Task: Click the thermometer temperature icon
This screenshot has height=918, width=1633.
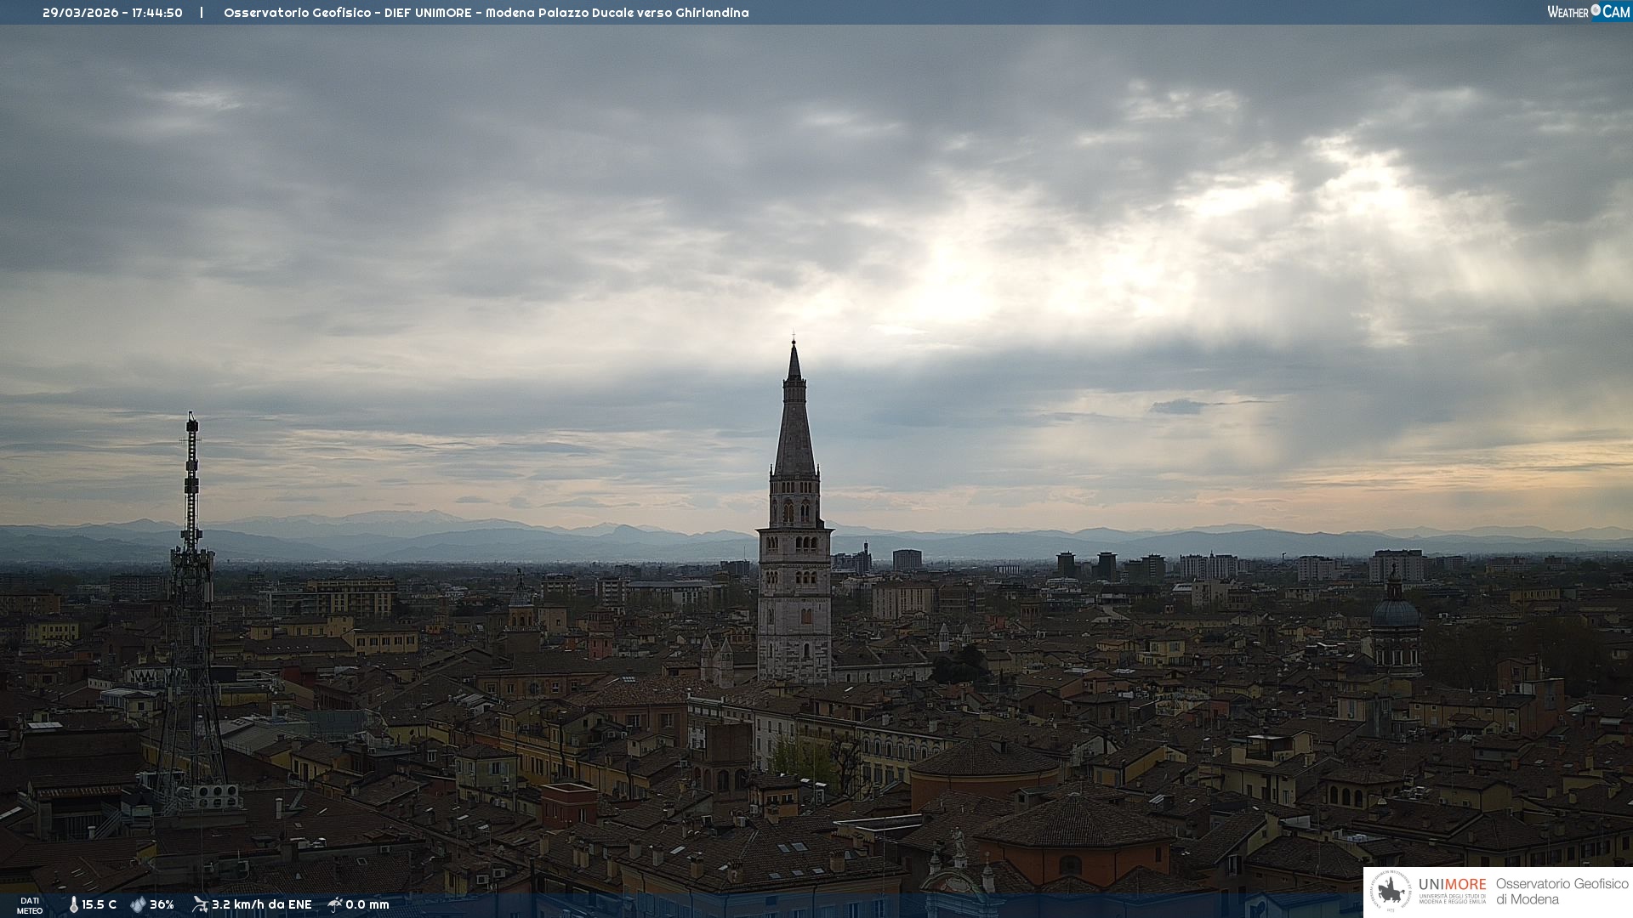Action: point(73,904)
